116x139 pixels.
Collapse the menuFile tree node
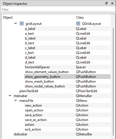(x=15, y=100)
